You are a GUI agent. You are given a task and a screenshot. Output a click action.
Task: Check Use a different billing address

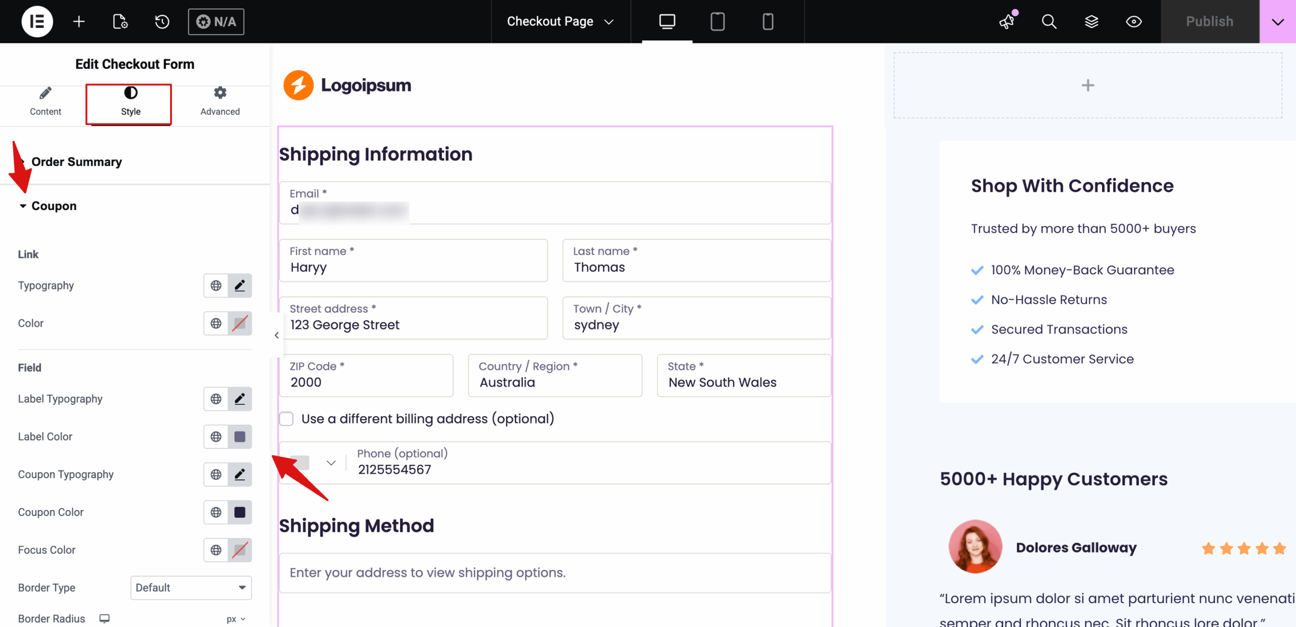tap(287, 419)
